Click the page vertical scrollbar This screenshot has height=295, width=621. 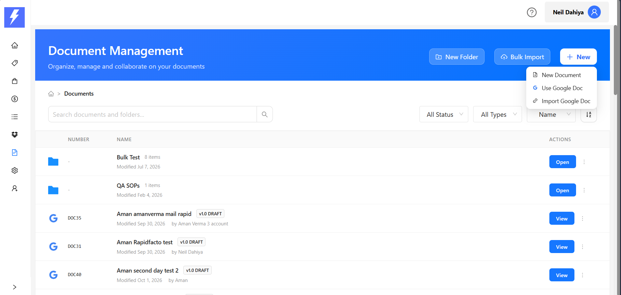615,60
